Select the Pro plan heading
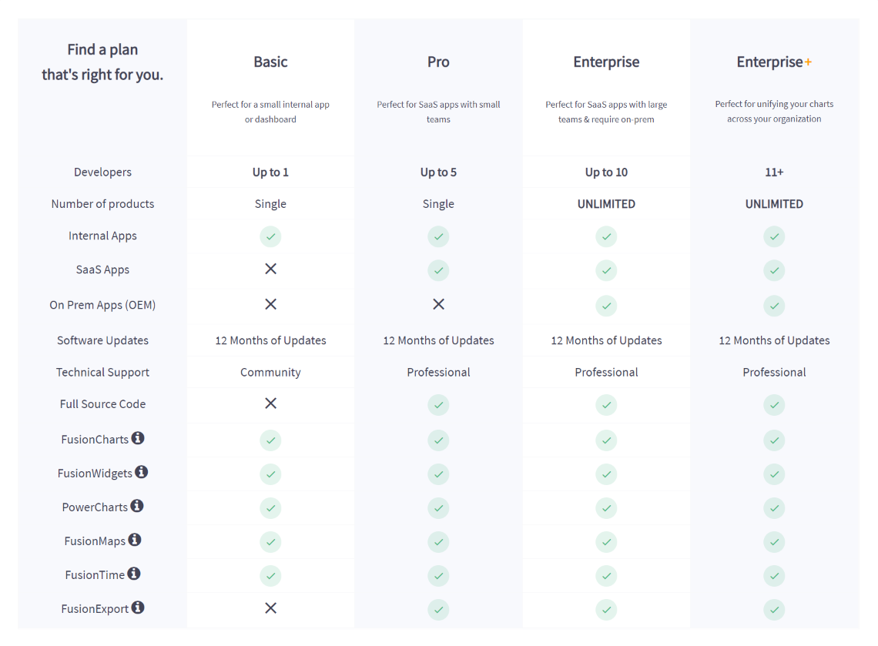This screenshot has width=878, height=646. click(438, 62)
